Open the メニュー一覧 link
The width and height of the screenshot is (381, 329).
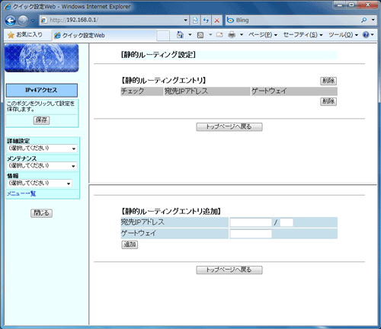[21, 193]
